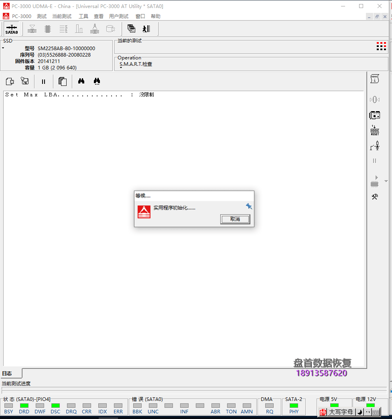
Task: Click the document with gear icon in log toolbar
Action: pos(10,81)
